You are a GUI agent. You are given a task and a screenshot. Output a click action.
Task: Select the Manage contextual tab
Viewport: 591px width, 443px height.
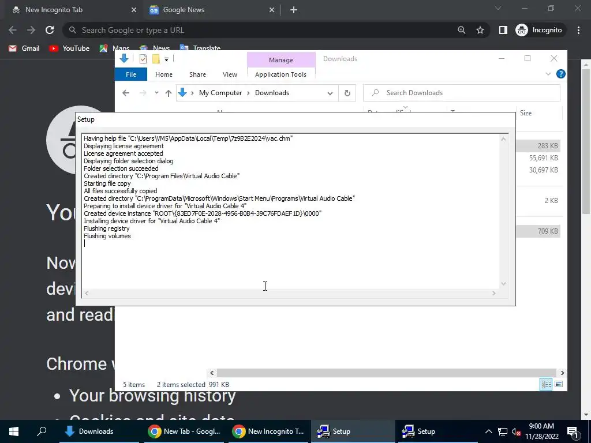click(x=281, y=60)
